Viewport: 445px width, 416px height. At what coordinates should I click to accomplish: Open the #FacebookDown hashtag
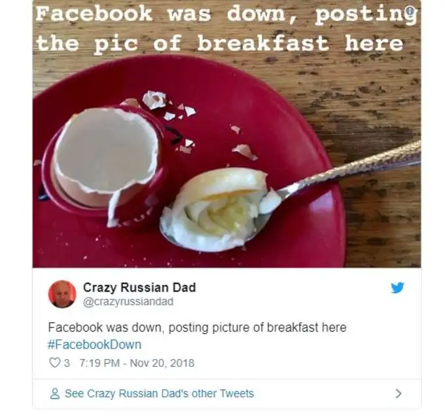tap(94, 345)
